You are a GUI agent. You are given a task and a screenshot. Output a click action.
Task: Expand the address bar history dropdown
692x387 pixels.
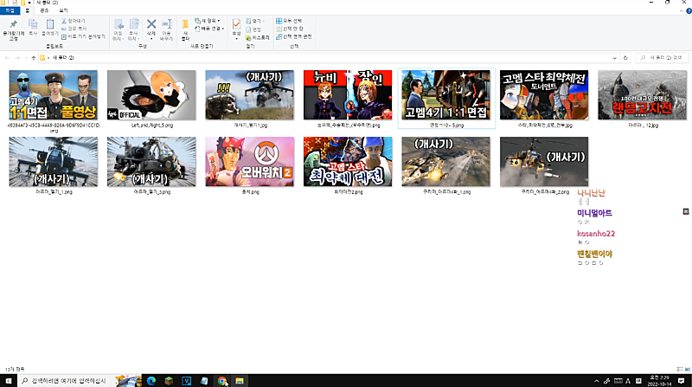(613, 57)
